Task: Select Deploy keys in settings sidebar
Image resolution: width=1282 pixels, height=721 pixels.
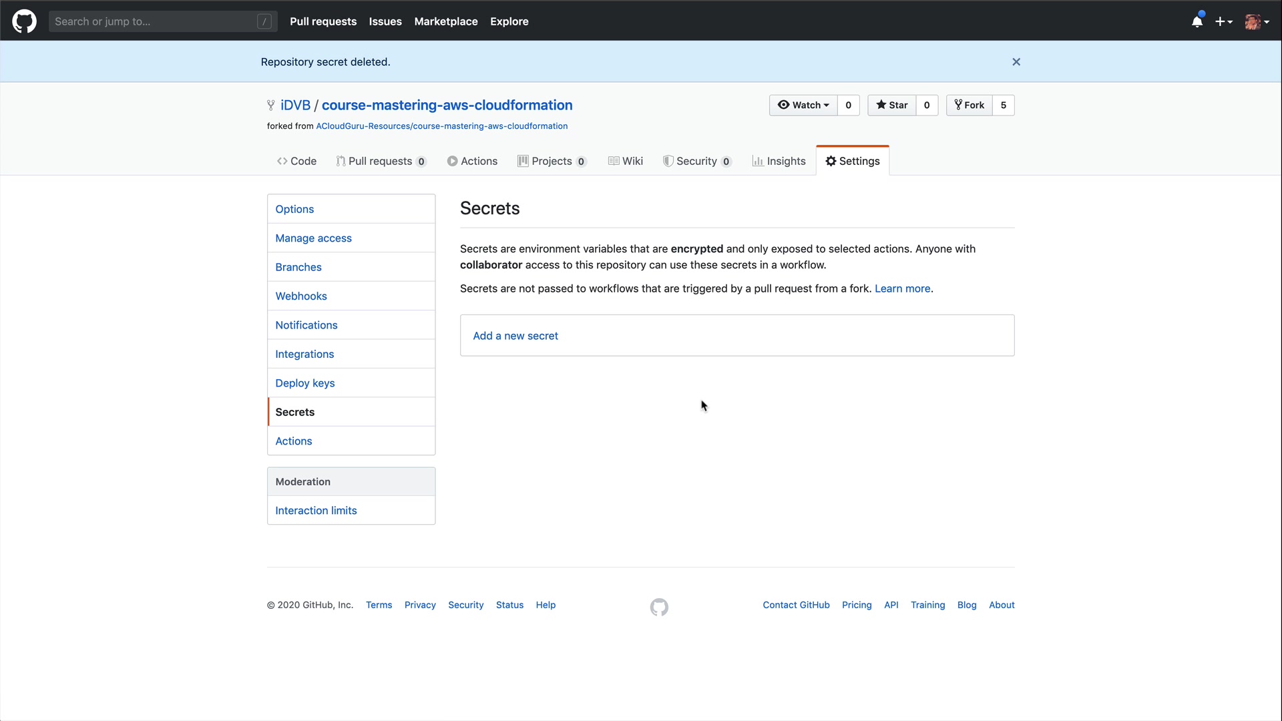Action: tap(305, 383)
